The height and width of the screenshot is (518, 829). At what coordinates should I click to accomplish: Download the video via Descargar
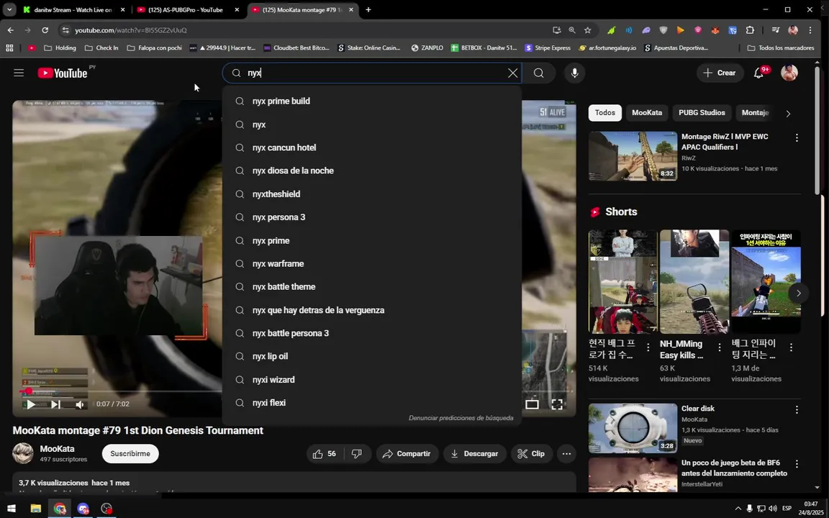click(474, 453)
